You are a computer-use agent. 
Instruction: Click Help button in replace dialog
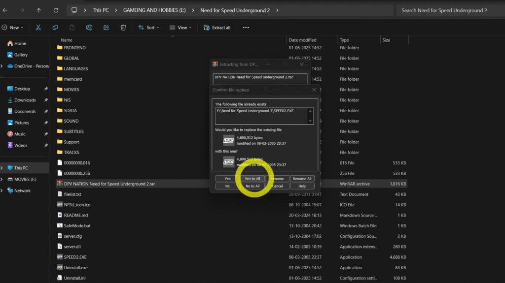[x=302, y=186]
